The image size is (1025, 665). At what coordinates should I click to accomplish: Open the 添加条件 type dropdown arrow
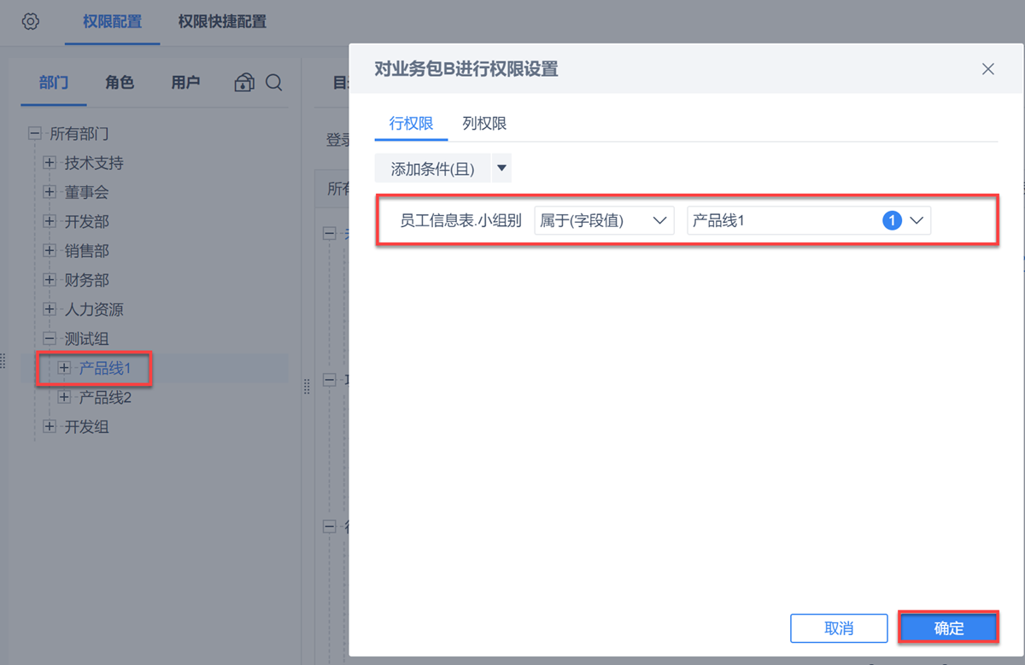502,169
